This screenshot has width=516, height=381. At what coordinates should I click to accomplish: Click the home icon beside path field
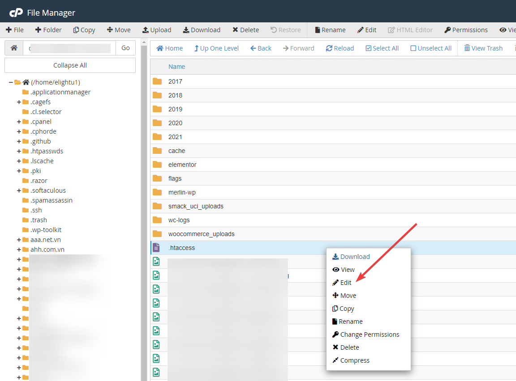click(x=14, y=48)
